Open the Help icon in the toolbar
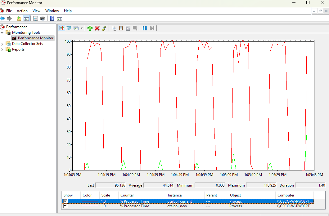Viewport: 329px width, 216px height. click(52, 18)
